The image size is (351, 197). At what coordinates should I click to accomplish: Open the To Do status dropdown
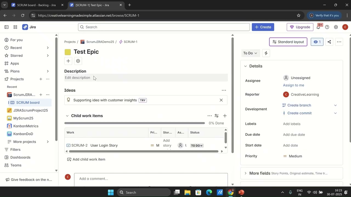tap(250, 53)
